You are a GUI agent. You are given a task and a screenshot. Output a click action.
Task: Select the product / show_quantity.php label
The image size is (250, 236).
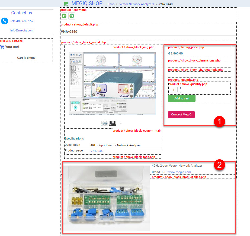coord(188,84)
